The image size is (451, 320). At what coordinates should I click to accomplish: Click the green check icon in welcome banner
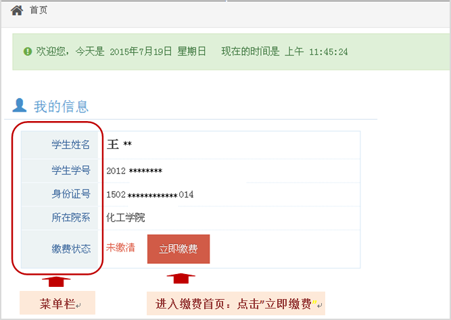click(x=28, y=51)
